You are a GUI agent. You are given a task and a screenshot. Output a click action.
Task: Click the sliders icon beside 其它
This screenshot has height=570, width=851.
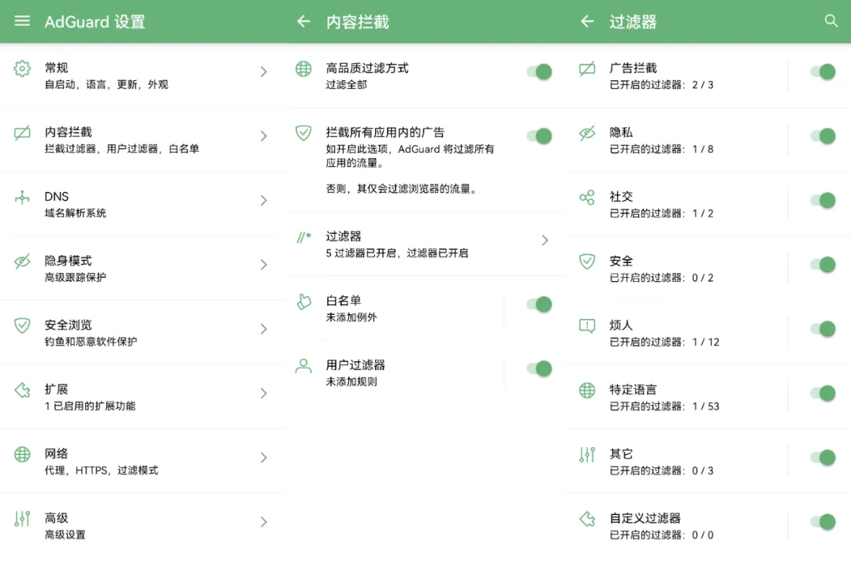pos(587,454)
